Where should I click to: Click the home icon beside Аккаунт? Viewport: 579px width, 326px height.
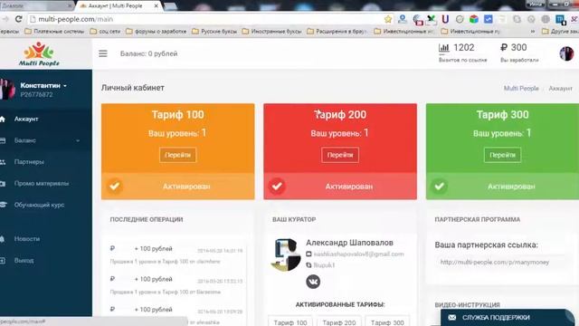coord(3,119)
